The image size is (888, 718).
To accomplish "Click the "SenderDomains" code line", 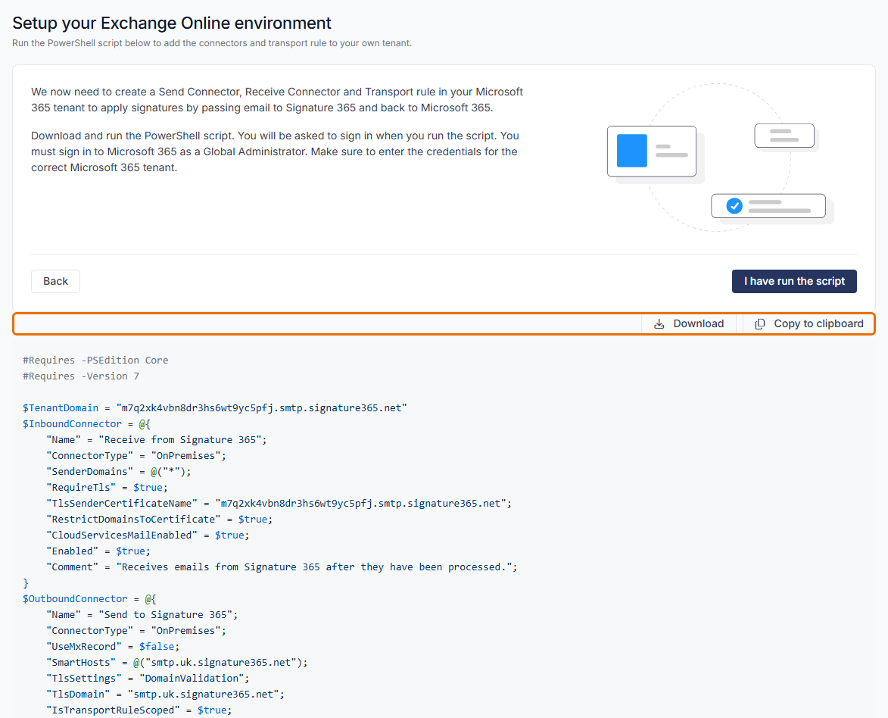I will [119, 471].
